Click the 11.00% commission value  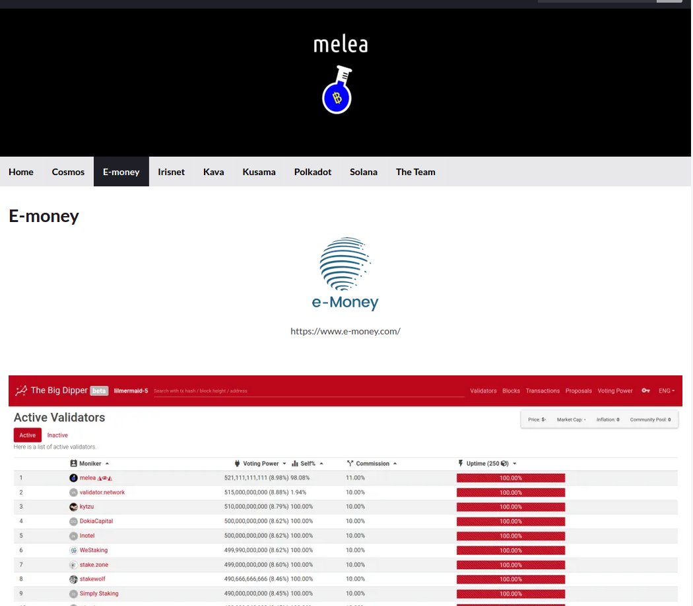coord(355,478)
